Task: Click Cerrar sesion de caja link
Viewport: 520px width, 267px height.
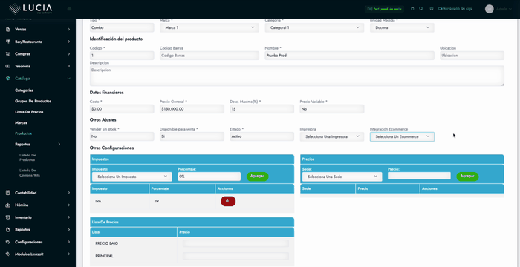Action: (x=455, y=9)
